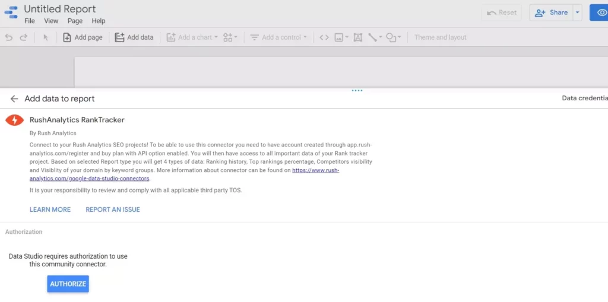Screen dimensions: 608x302
Task: Click the undo arrow icon
Action: point(9,37)
